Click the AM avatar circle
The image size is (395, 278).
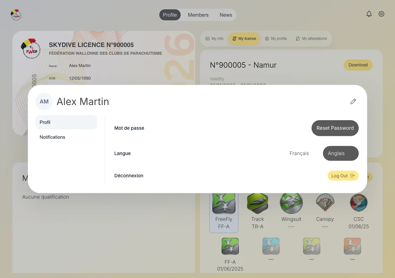click(x=44, y=101)
